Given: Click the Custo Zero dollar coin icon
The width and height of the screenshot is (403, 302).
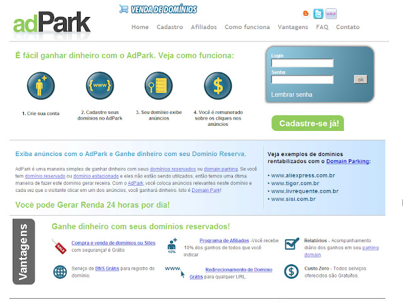Looking at the screenshot, I should (x=292, y=271).
